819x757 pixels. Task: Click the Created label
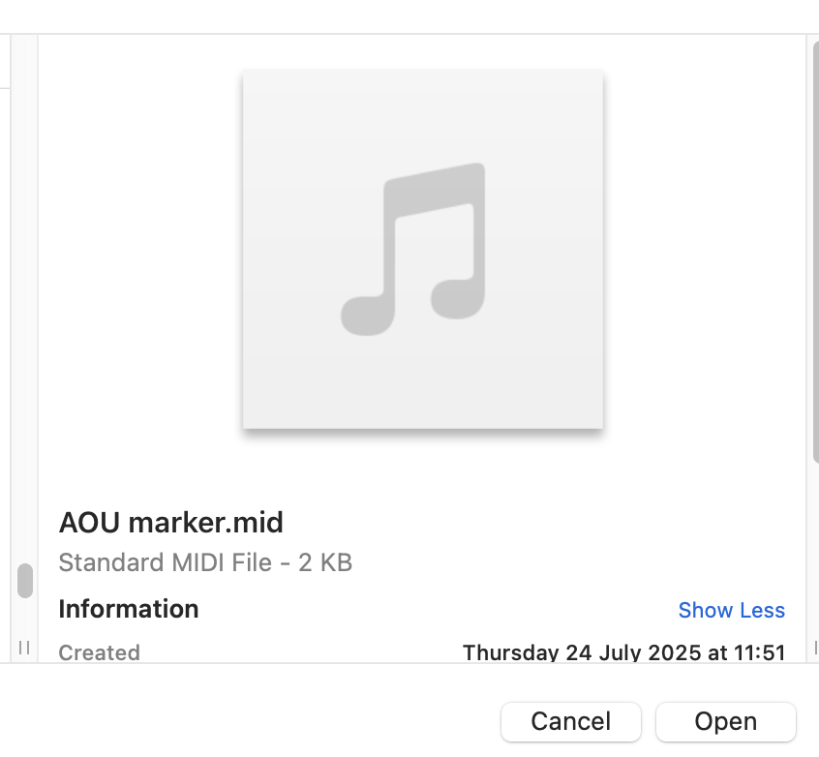99,652
